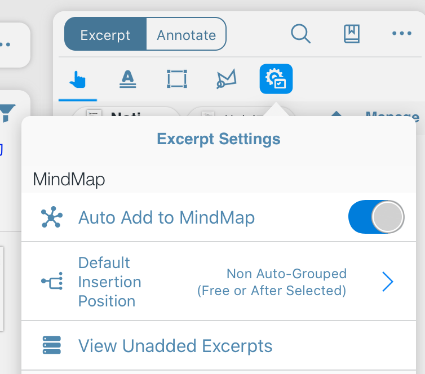The image size is (425, 374).
Task: Open the bookmarks book icon
Action: point(352,34)
